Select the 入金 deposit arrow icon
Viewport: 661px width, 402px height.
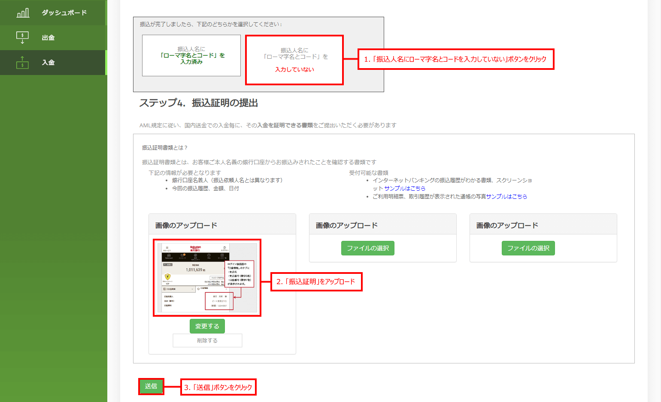22,63
